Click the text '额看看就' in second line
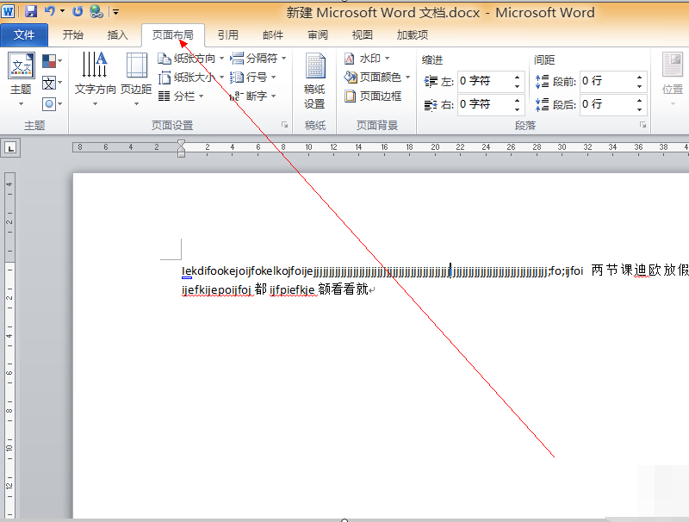Viewport: 689px width, 522px height. pyautogui.click(x=343, y=289)
